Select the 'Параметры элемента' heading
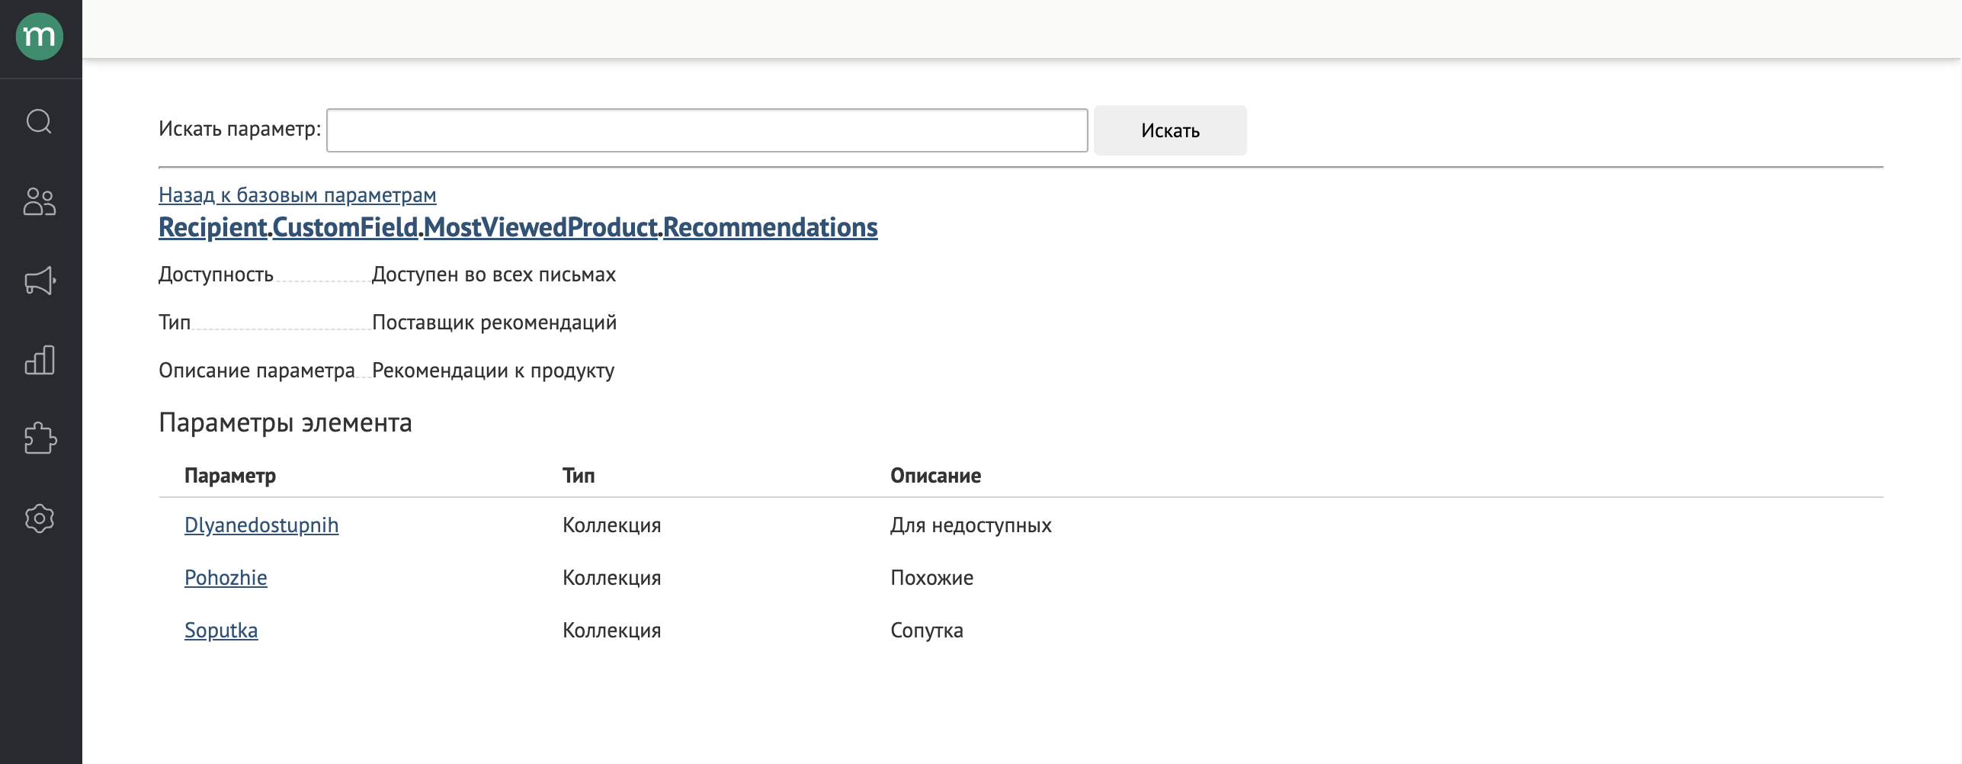The image size is (1962, 764). pos(285,422)
